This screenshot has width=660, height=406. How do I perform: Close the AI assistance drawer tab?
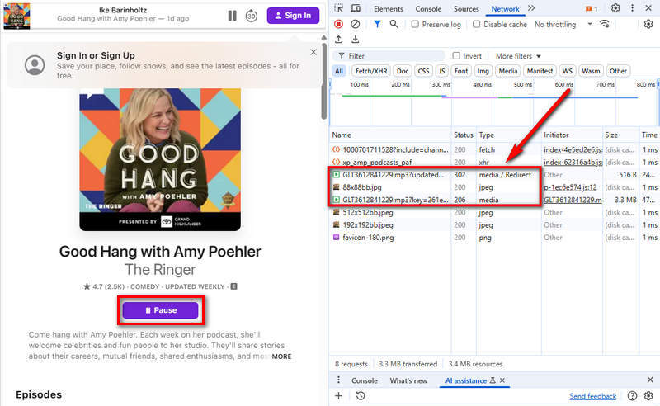pyautogui.click(x=502, y=380)
